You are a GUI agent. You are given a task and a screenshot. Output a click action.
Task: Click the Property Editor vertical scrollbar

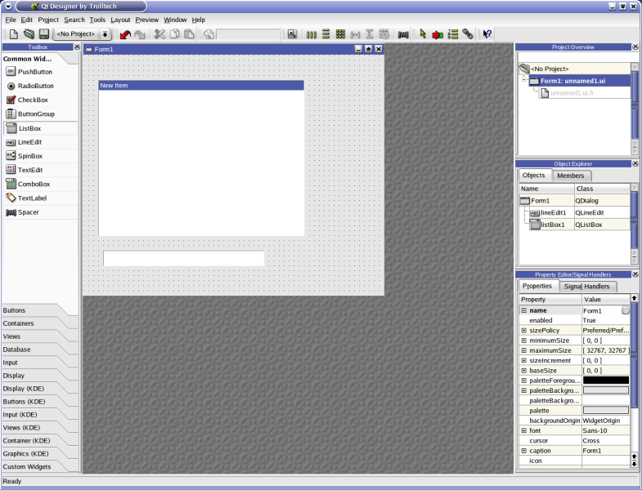point(634,381)
